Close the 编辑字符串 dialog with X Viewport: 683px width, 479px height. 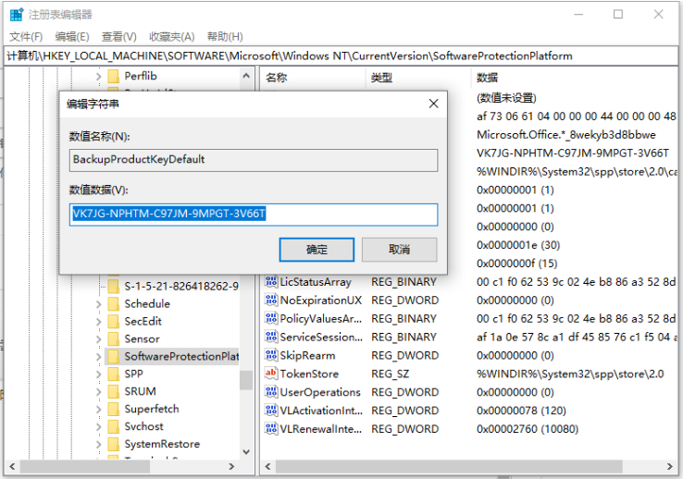[x=432, y=104]
